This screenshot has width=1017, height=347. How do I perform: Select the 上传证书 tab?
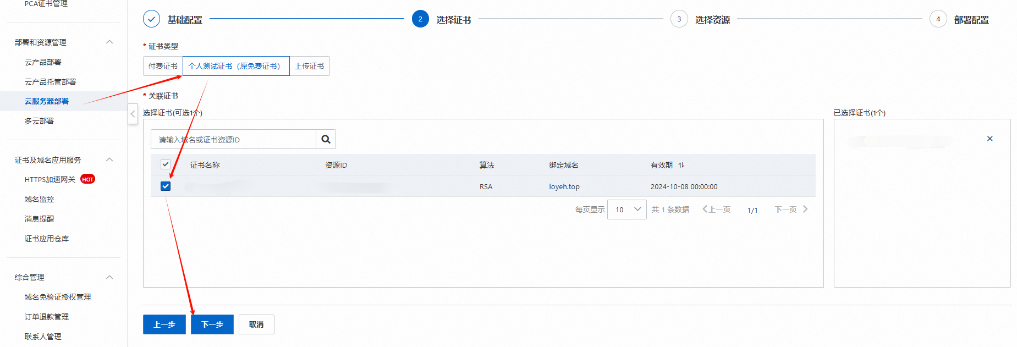[x=310, y=66]
